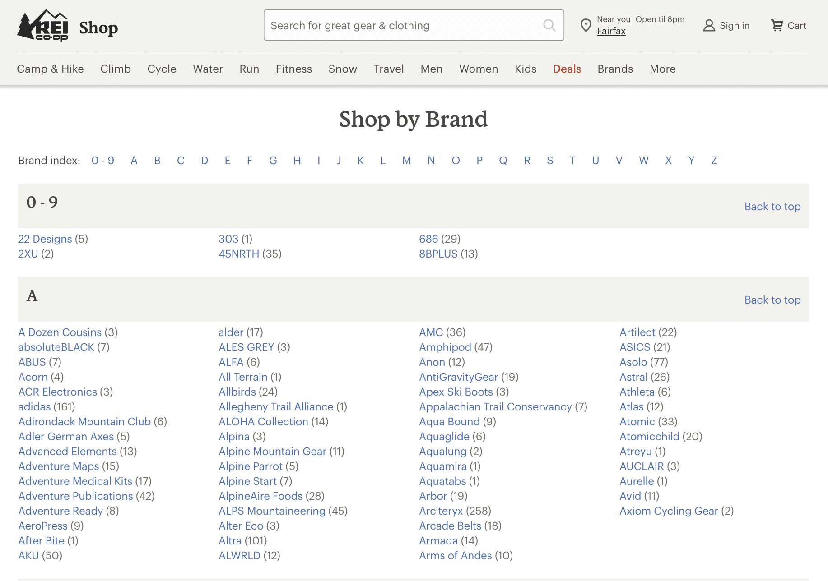Open the Men menu
The width and height of the screenshot is (828, 581).
coord(431,69)
